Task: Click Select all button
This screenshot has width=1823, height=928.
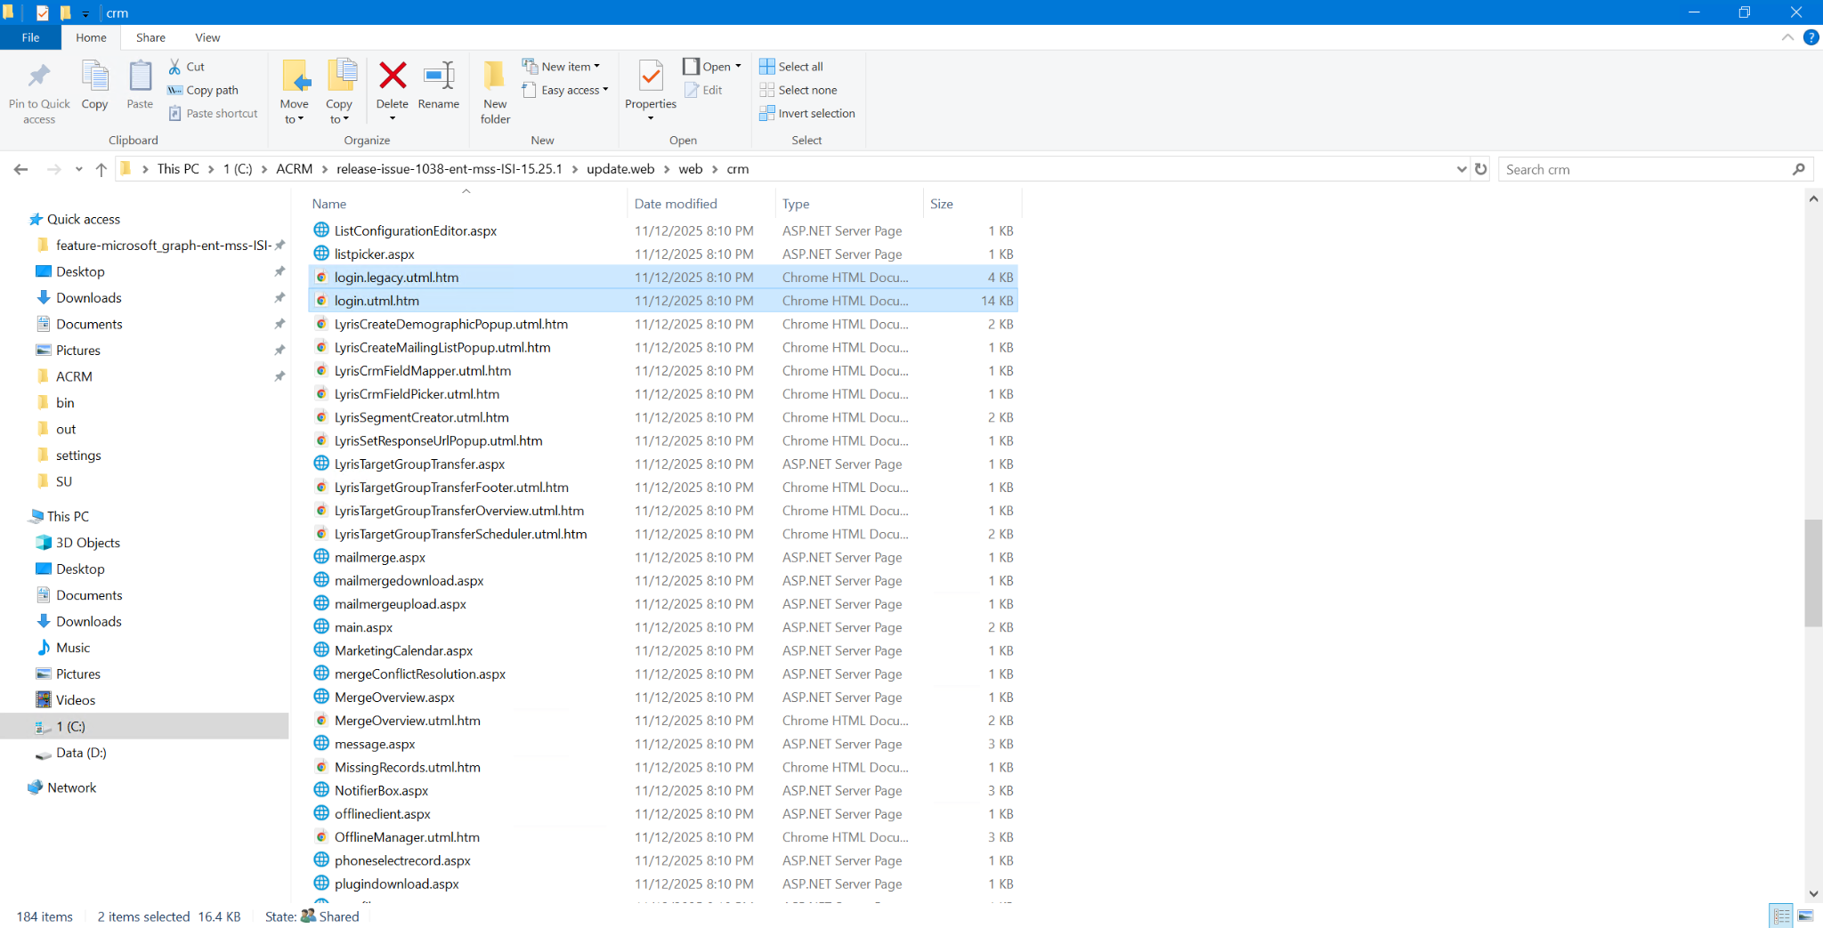Action: (x=791, y=67)
